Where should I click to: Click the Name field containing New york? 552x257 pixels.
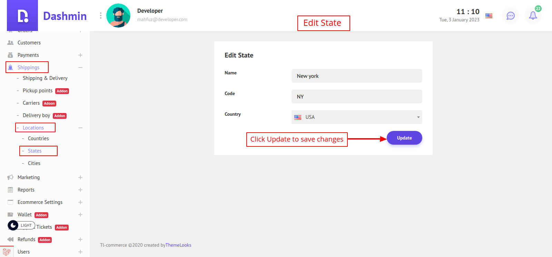coord(356,76)
